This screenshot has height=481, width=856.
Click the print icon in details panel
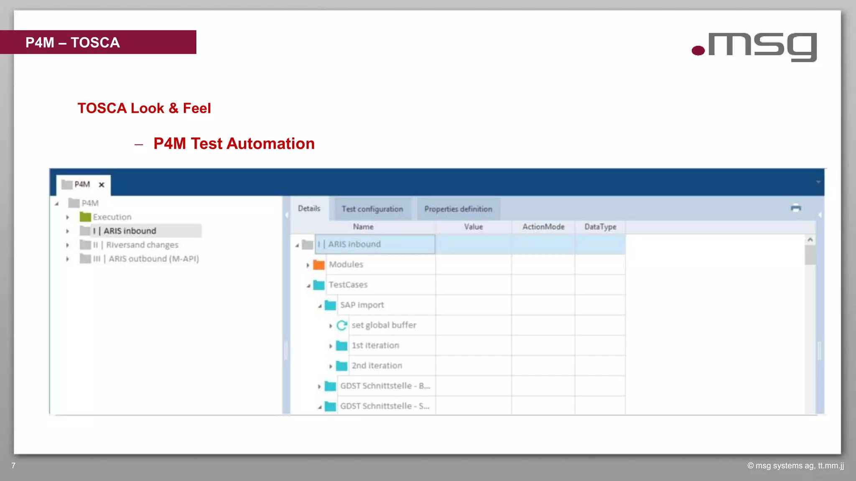(796, 208)
